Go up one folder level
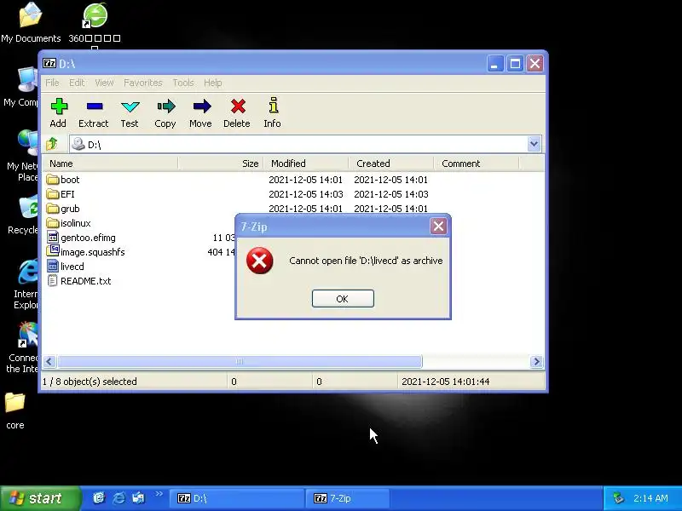The width and height of the screenshot is (682, 511). click(52, 143)
